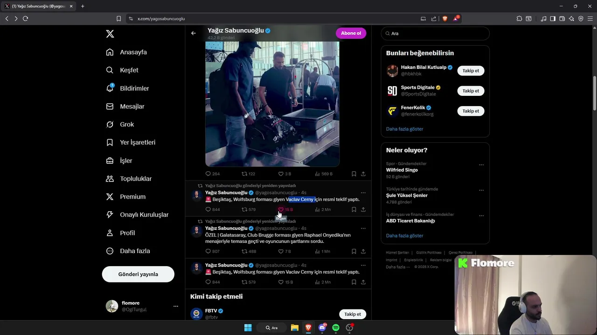The width and height of the screenshot is (597, 335).
Task: Open Anasayfa home page
Action: pos(126,52)
